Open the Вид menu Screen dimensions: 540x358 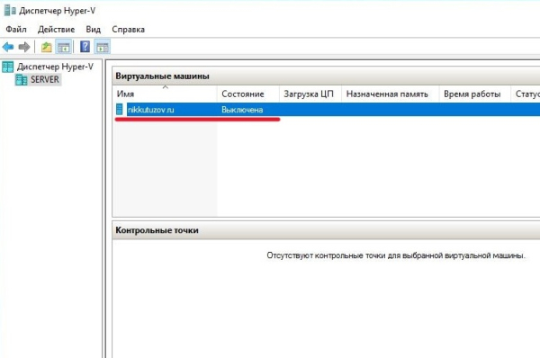click(94, 30)
